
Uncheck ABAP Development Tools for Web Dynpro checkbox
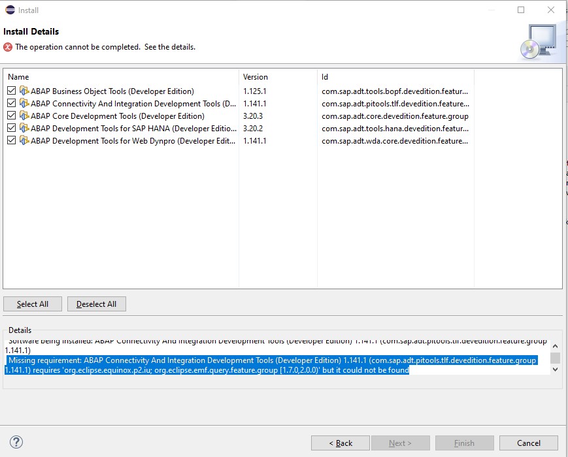[x=12, y=140]
